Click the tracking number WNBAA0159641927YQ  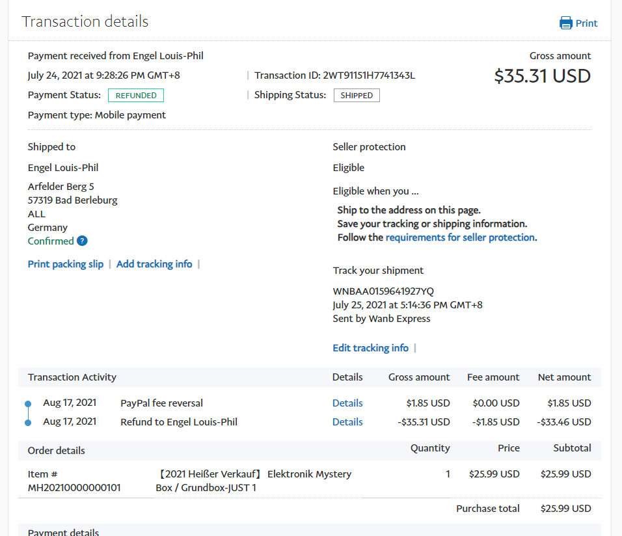(x=383, y=291)
